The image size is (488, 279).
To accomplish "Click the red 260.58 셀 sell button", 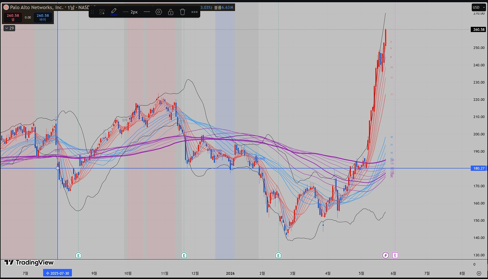I will tap(13, 18).
